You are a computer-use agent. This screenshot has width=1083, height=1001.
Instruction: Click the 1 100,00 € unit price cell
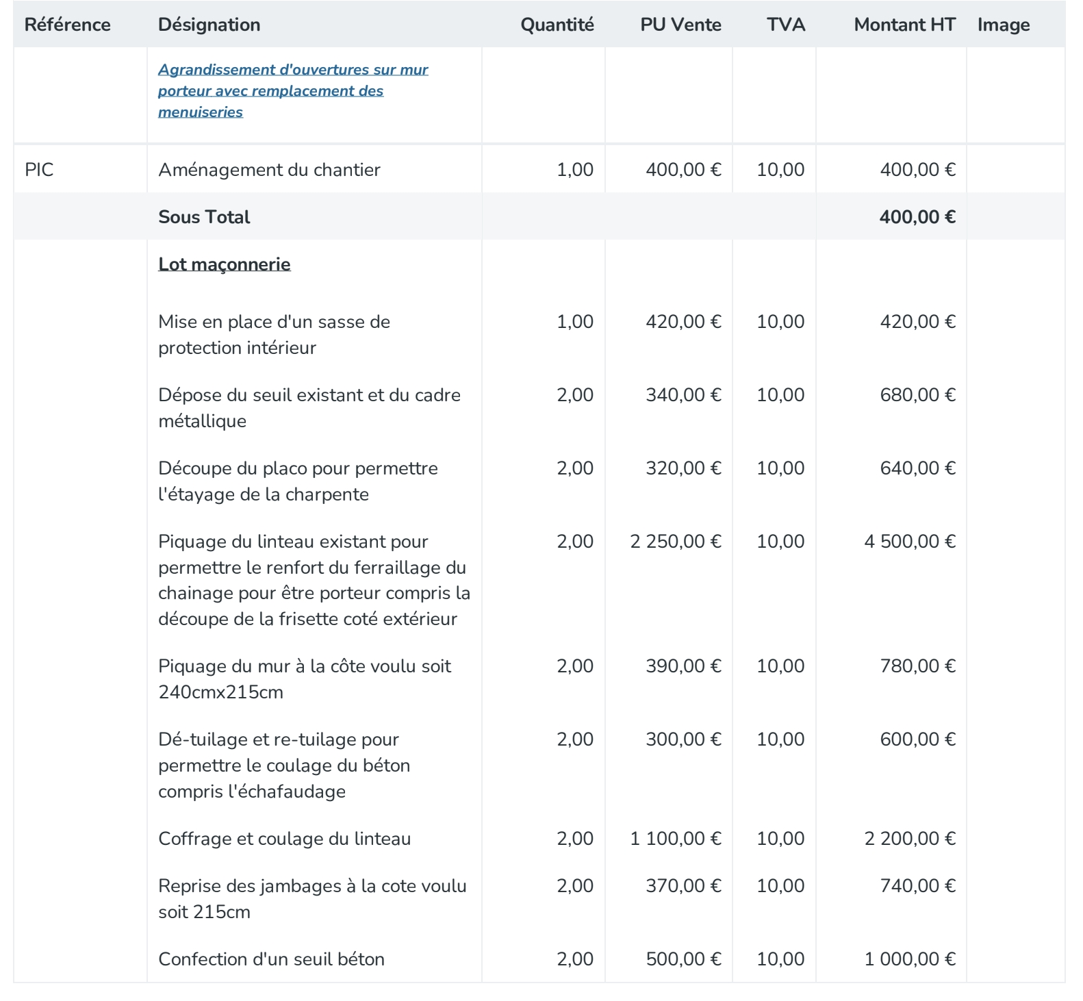(x=675, y=839)
